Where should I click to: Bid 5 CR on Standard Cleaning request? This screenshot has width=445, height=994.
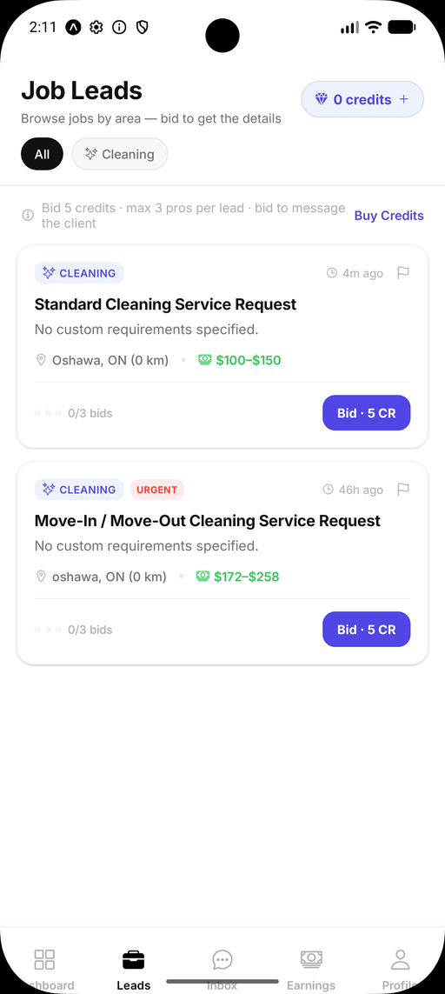coord(367,413)
